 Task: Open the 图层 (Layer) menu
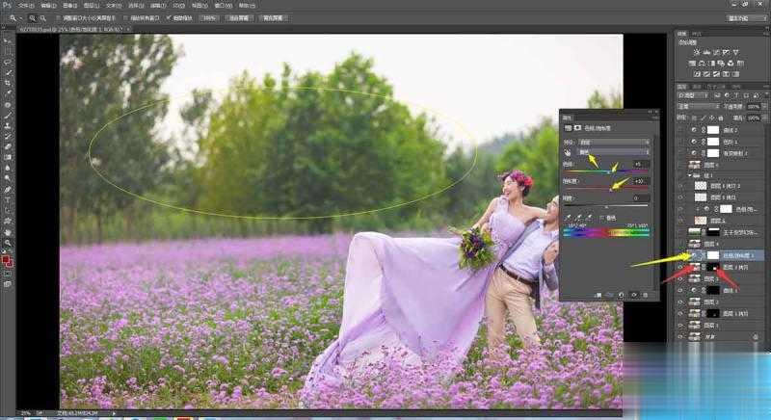point(92,6)
